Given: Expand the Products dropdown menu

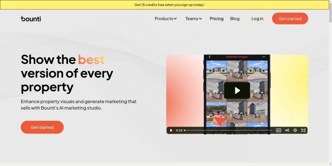Looking at the screenshot, I should [166, 19].
